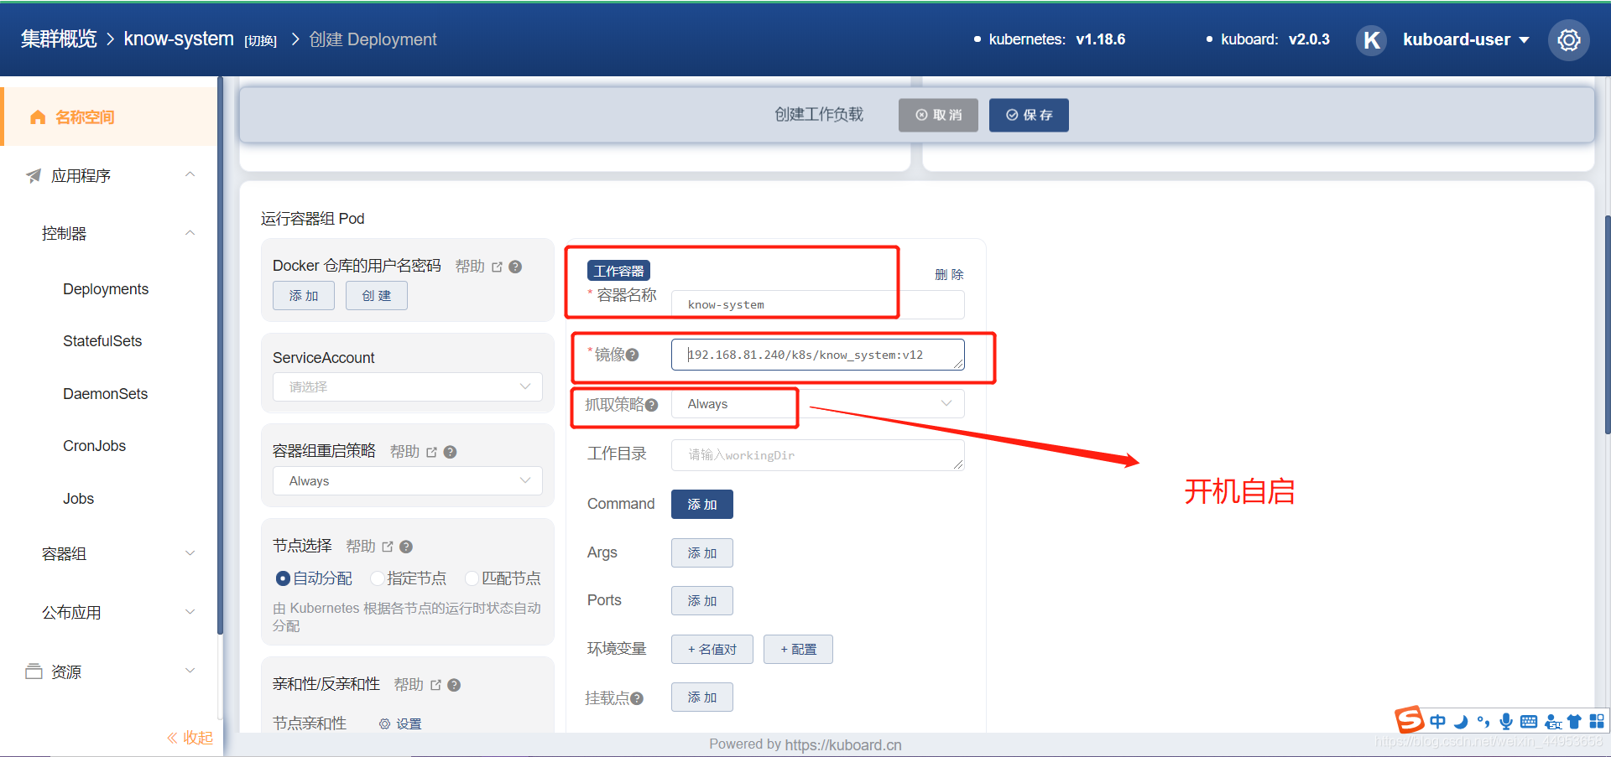Open node selection help external link icon
The width and height of the screenshot is (1611, 757).
388,547
